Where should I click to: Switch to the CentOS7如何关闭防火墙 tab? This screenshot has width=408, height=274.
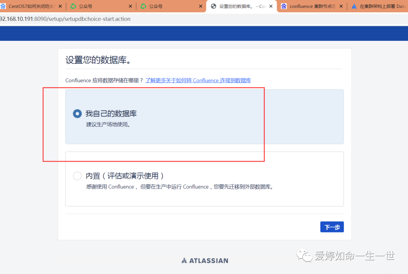point(32,6)
